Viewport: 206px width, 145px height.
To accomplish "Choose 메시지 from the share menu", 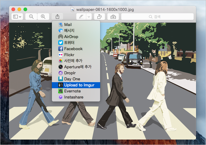I will coord(76,31).
